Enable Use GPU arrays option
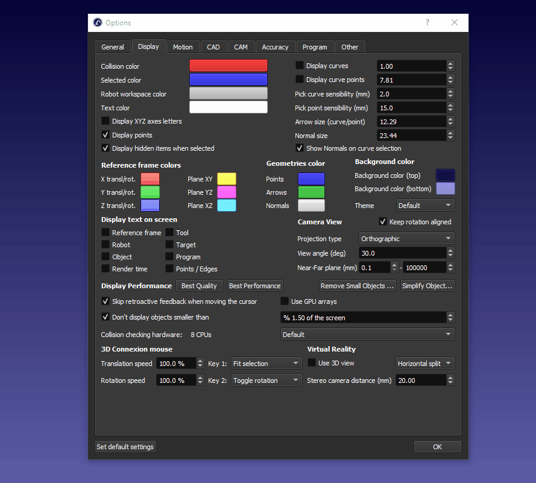 tap(285, 301)
